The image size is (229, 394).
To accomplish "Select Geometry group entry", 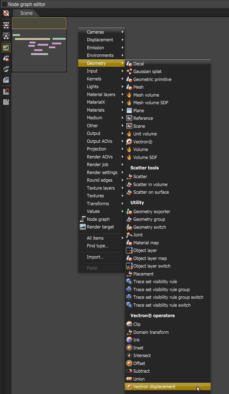I will tap(168, 219).
